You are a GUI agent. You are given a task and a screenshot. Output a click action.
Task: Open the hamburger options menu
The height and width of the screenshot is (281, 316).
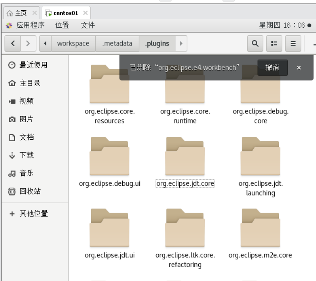[x=293, y=43]
